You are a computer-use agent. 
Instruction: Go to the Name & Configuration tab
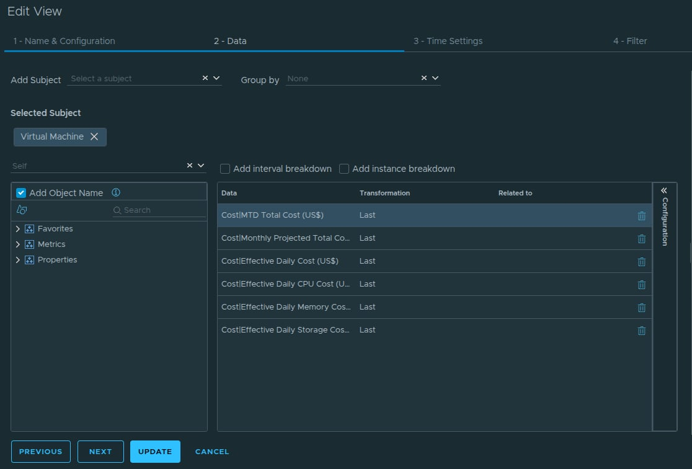point(64,41)
